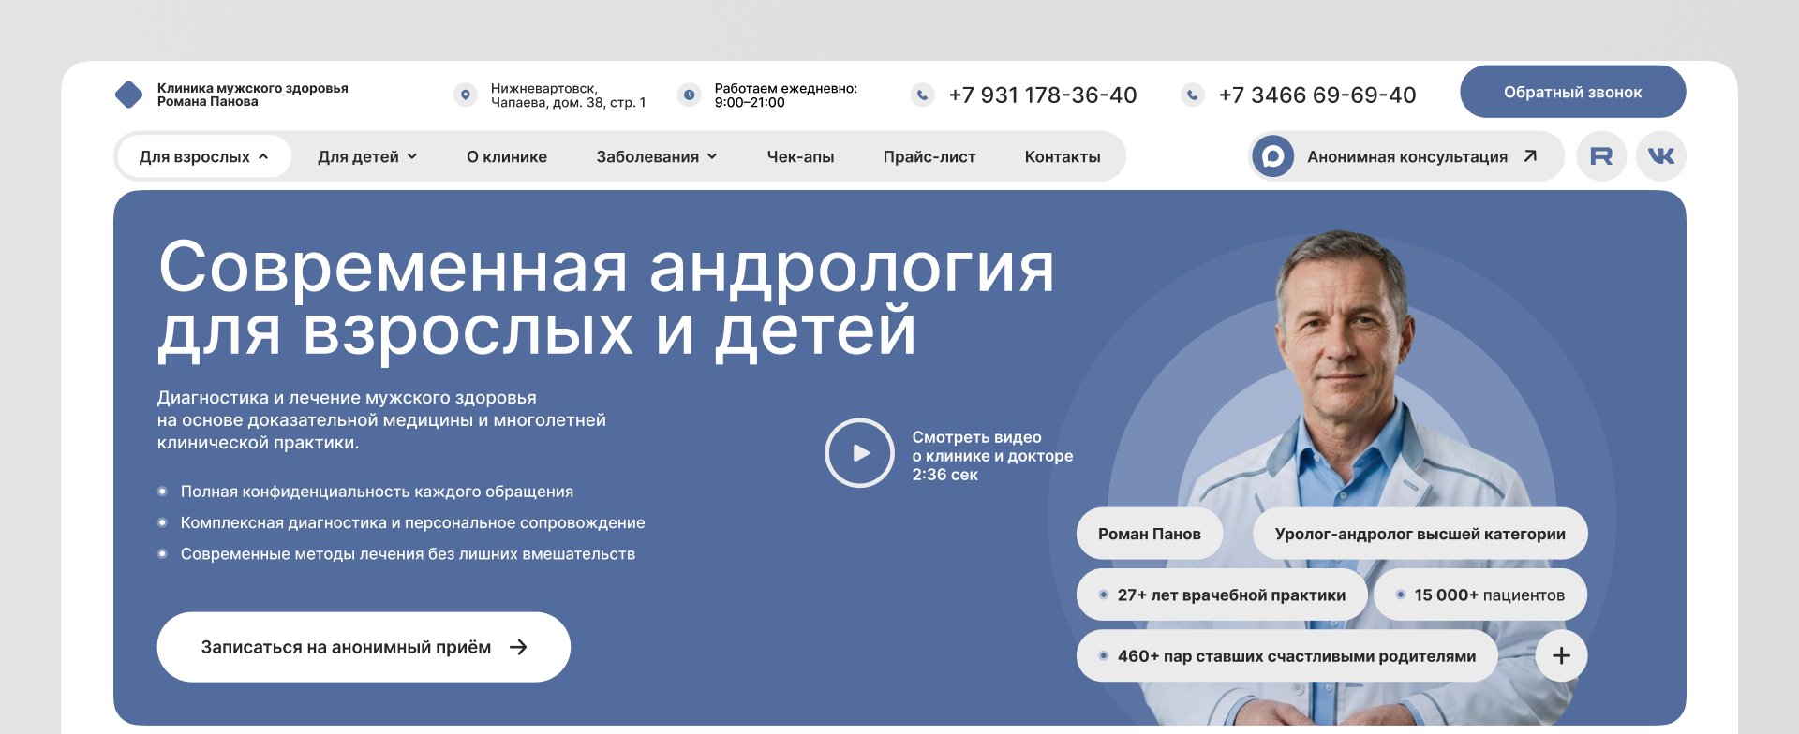The image size is (1799, 734).
Task: Open the Чек-апы menu item
Action: click(x=800, y=156)
